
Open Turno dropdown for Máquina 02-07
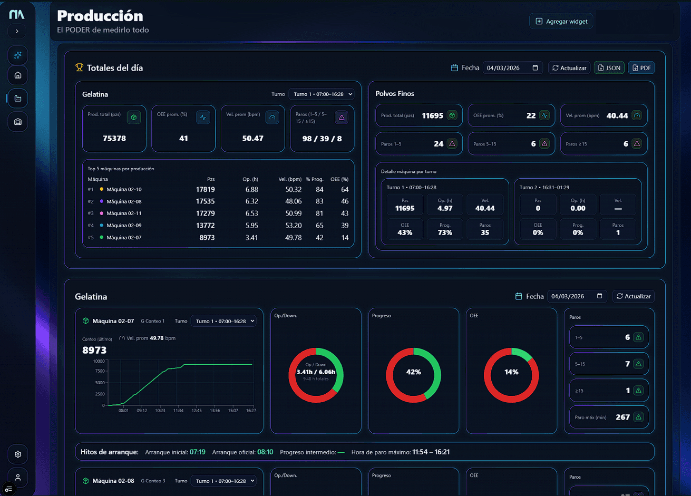pyautogui.click(x=223, y=321)
